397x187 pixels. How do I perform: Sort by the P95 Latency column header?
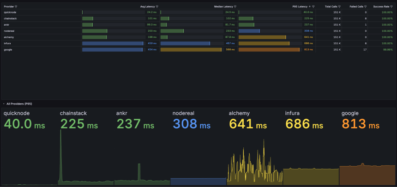point(300,7)
